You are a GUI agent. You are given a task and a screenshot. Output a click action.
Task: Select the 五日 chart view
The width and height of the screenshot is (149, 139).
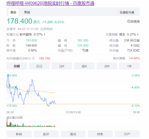pyautogui.click(x=39, y=66)
